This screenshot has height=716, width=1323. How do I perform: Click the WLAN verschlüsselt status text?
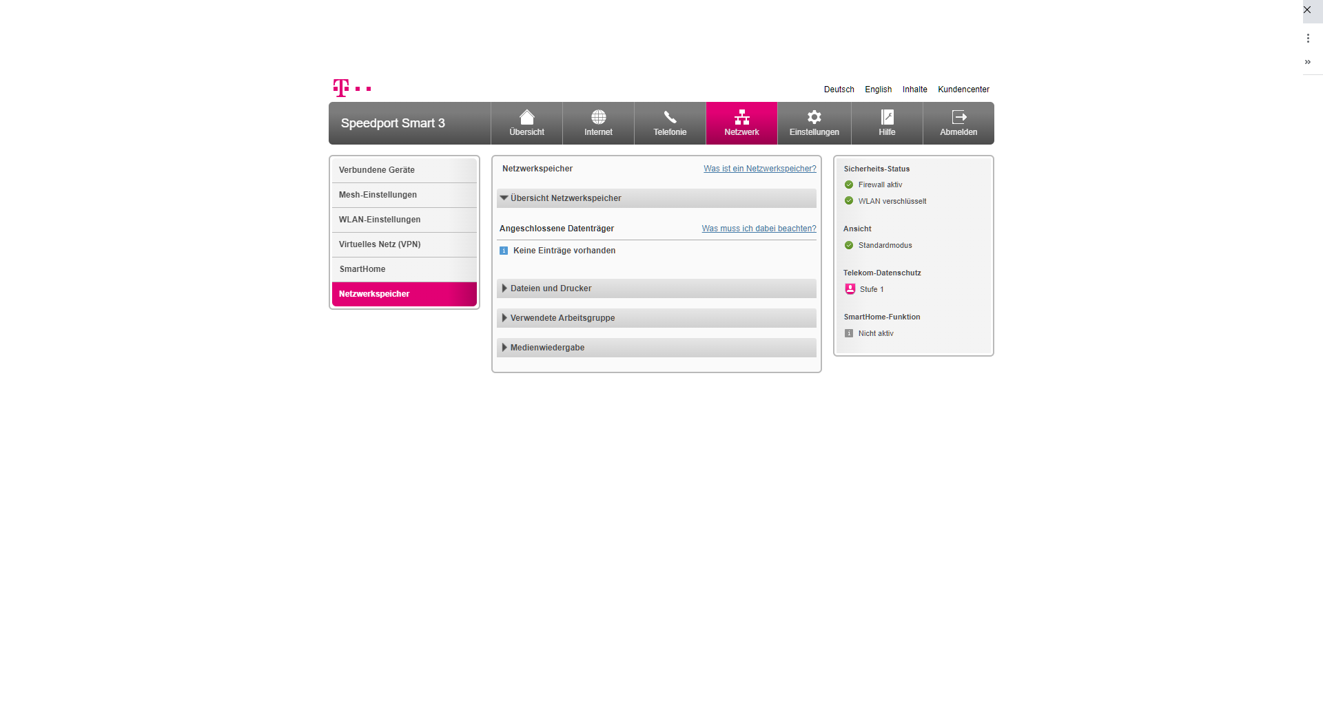[x=892, y=201]
